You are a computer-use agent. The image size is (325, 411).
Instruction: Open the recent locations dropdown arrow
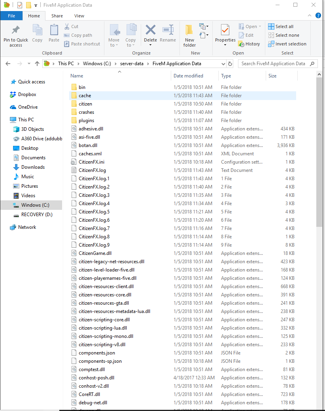[29, 64]
